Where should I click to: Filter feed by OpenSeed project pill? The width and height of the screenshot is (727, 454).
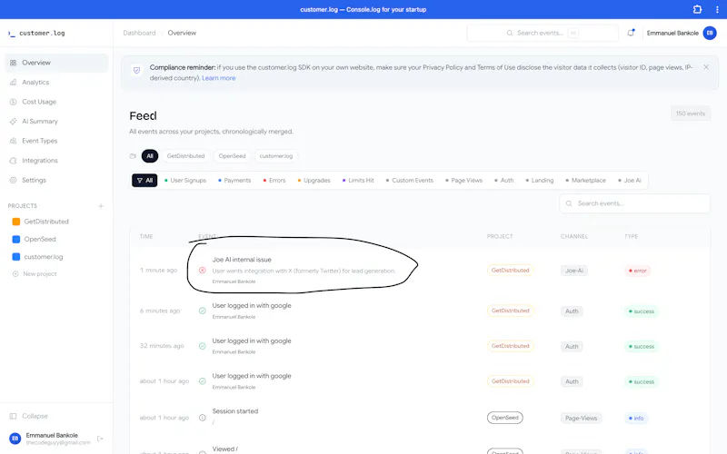[232, 156]
